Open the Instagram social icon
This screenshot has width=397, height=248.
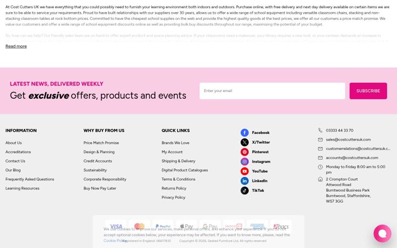pyautogui.click(x=245, y=161)
